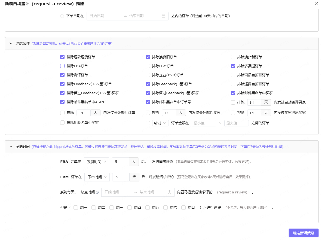Uncheck 排除退款退货订单
Screen dimensions: 321x240
pos(62,57)
